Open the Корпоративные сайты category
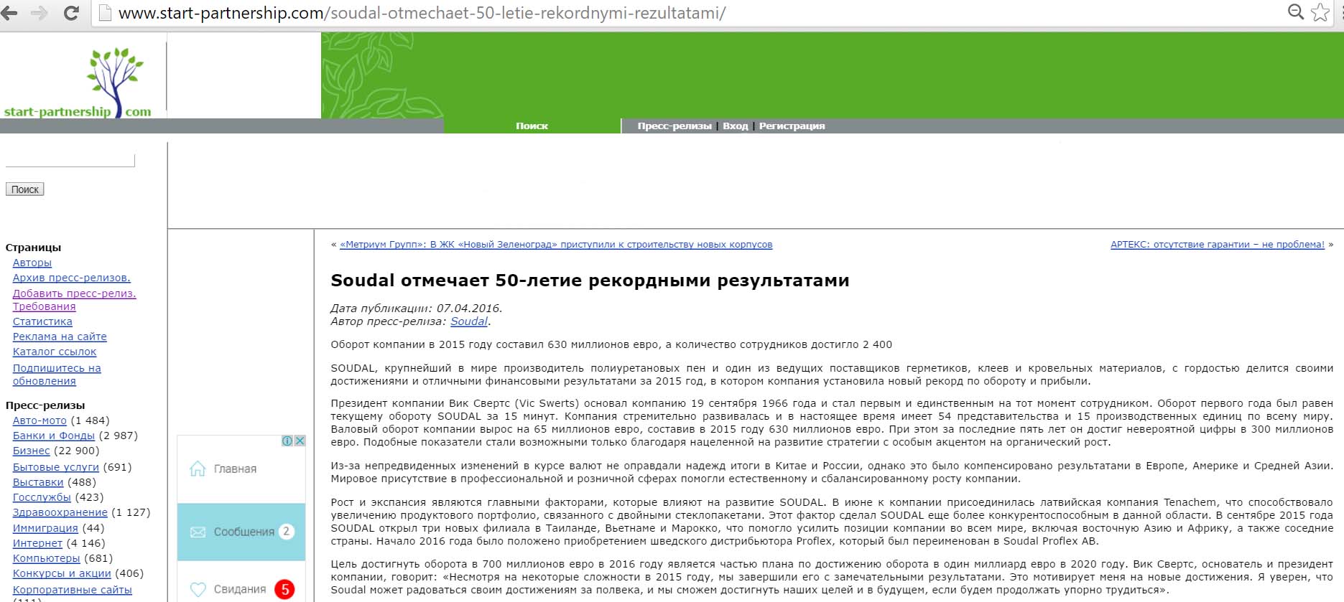The height and width of the screenshot is (602, 1344). pos(73,590)
